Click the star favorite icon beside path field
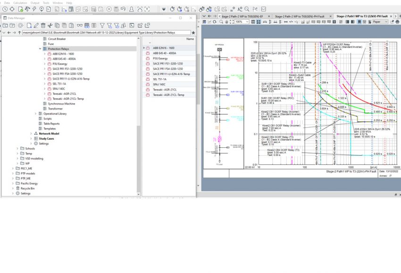The height and width of the screenshot is (273, 401). tap(193, 33)
